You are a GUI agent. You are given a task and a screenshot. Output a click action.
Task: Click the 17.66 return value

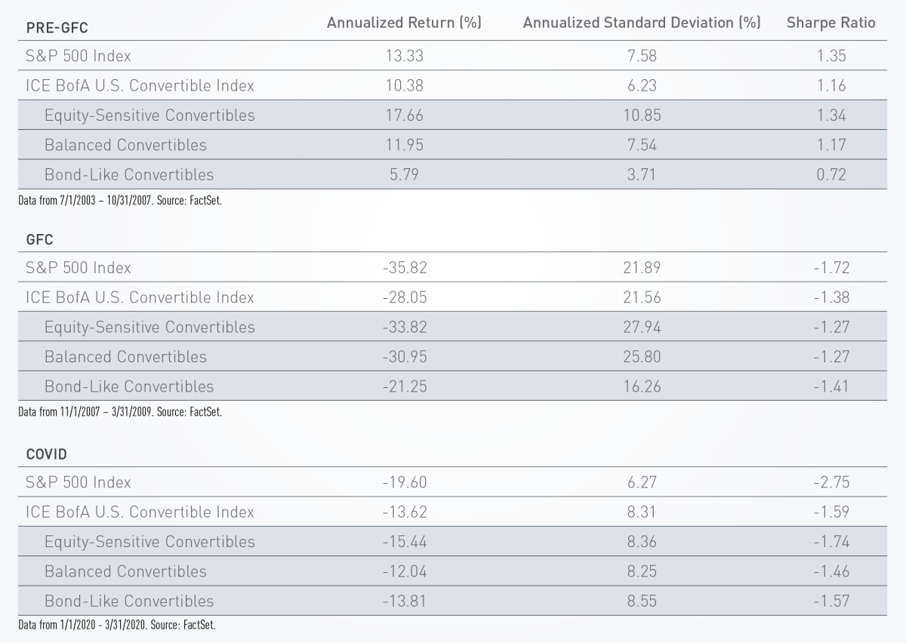[404, 115]
